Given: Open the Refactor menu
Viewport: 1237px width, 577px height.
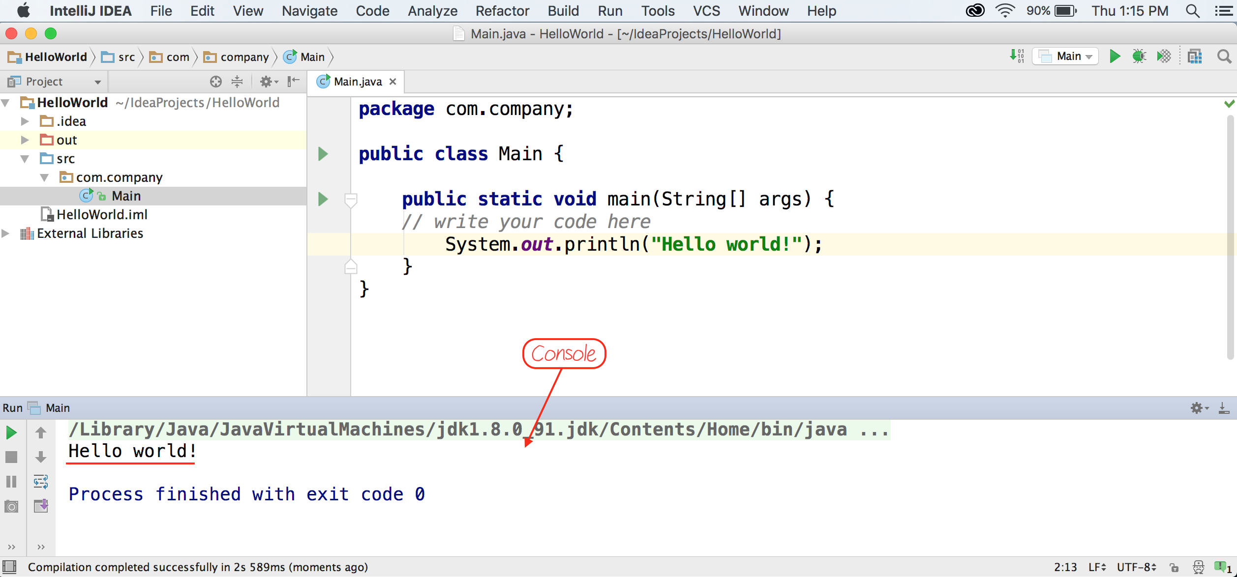Looking at the screenshot, I should (x=502, y=11).
